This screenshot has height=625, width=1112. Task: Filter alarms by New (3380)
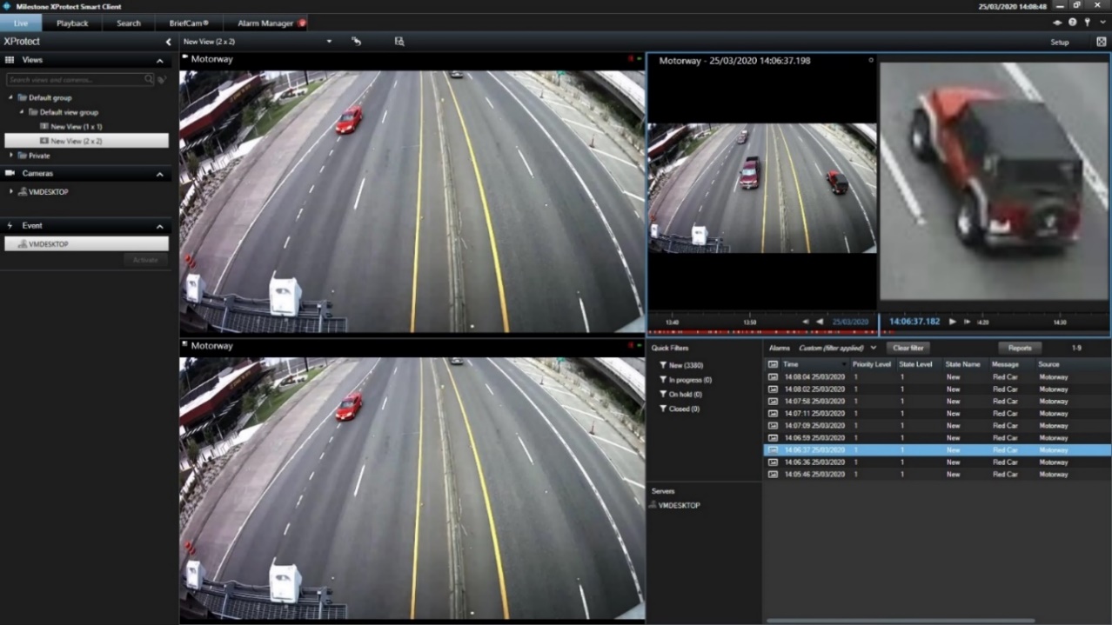680,365
